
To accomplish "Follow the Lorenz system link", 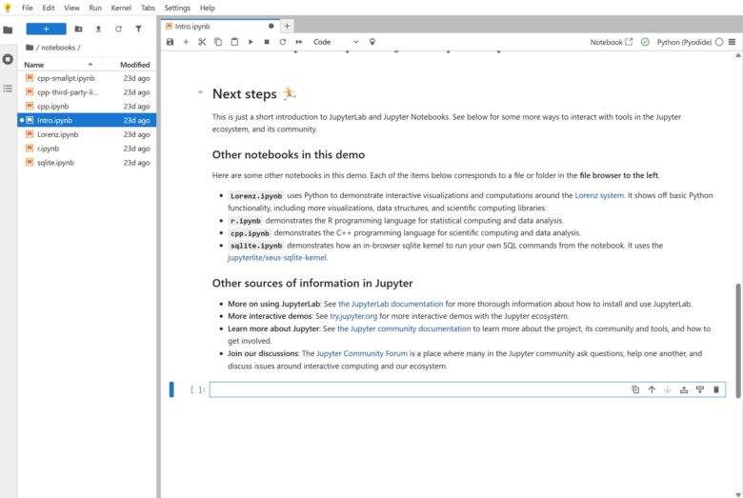I will 599,195.
